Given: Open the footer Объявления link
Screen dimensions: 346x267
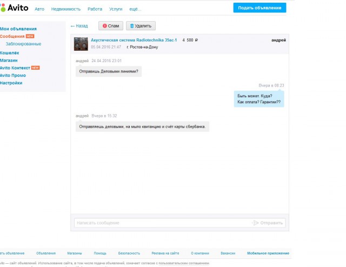Looking at the screenshot, I should click(46, 253).
